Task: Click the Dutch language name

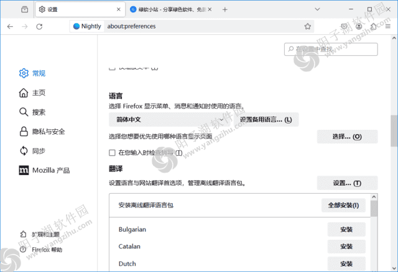Action: (x=127, y=264)
